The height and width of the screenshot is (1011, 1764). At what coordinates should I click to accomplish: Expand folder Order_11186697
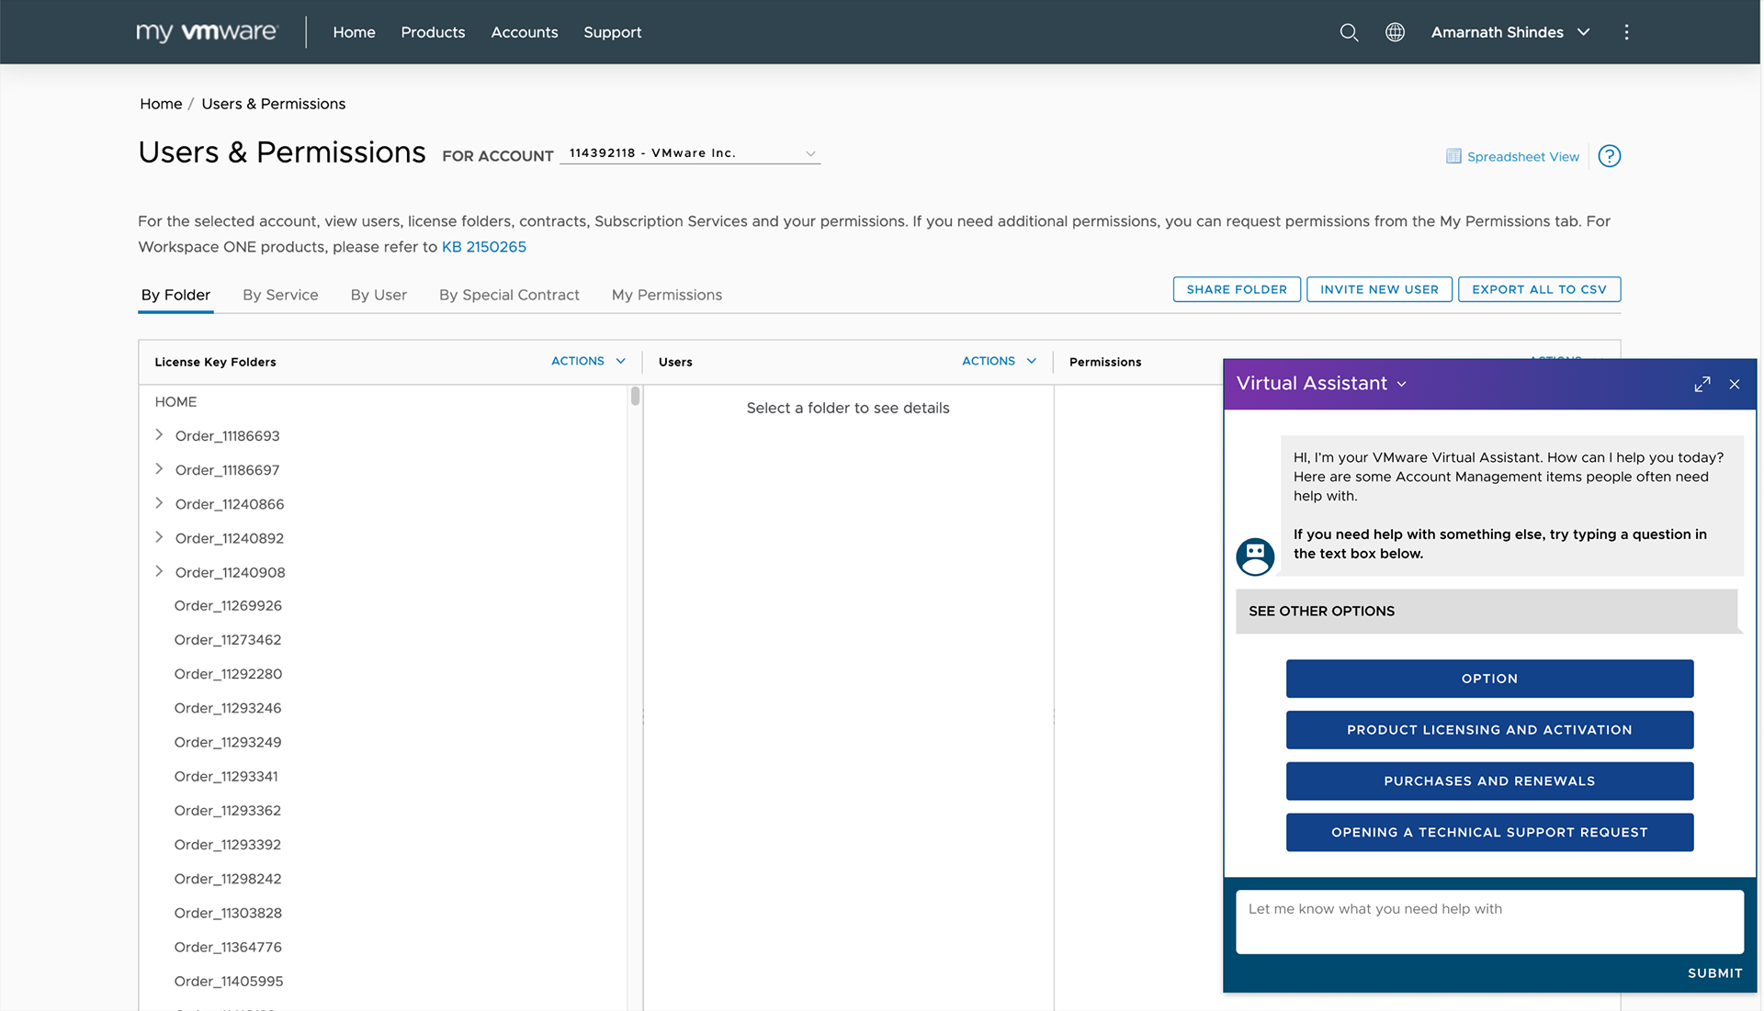159,468
